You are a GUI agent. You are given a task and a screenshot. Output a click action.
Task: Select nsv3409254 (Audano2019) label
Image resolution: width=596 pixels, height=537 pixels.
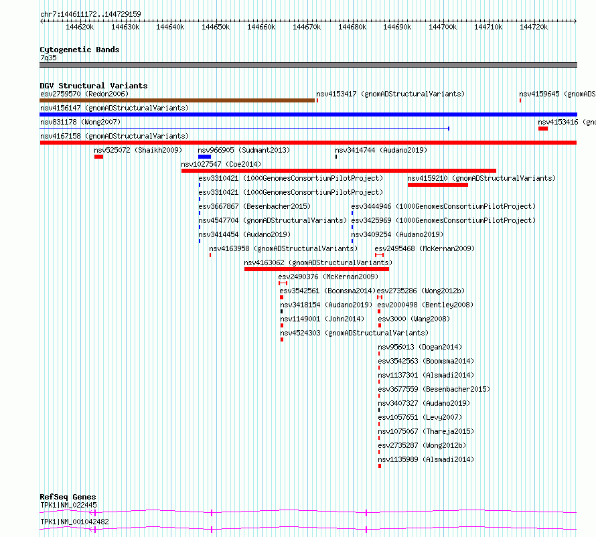click(397, 234)
